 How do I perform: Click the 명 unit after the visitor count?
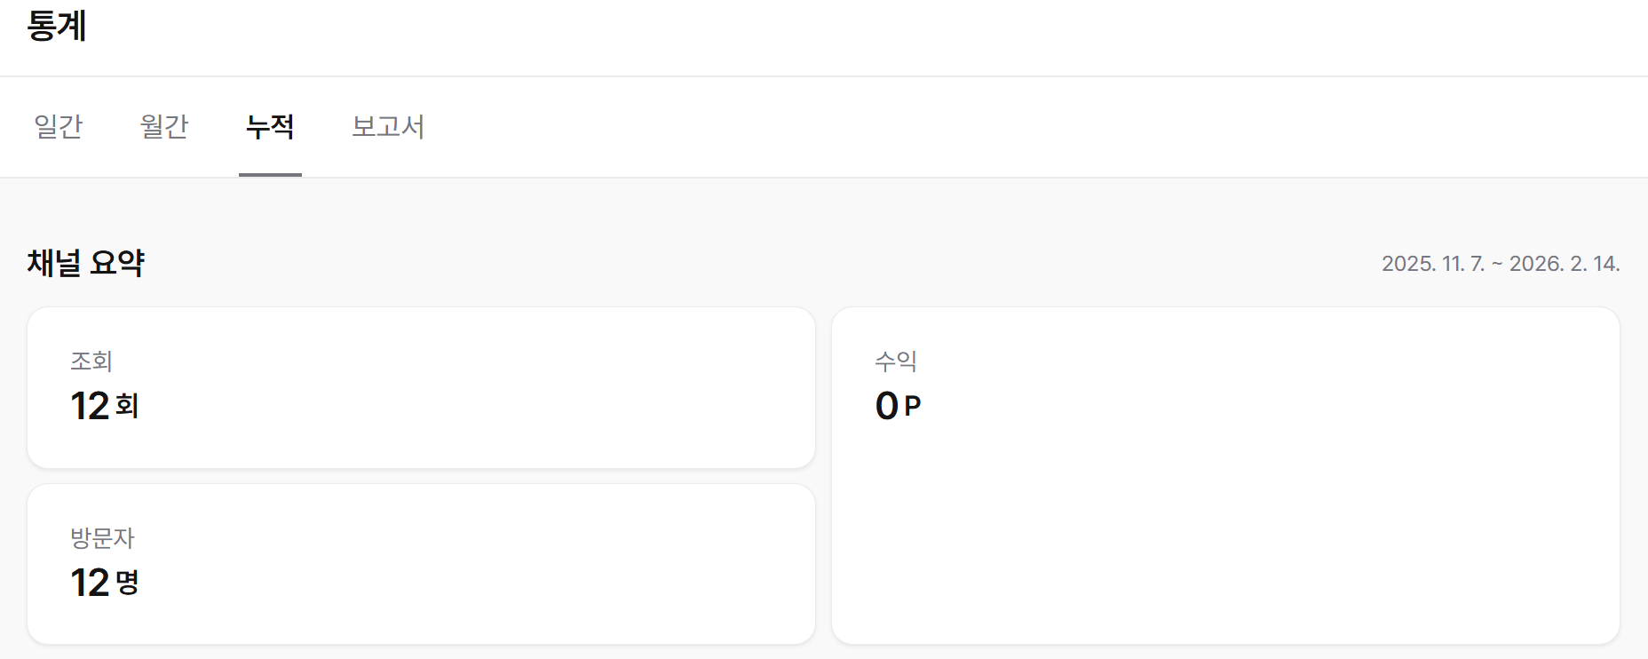coord(127,584)
